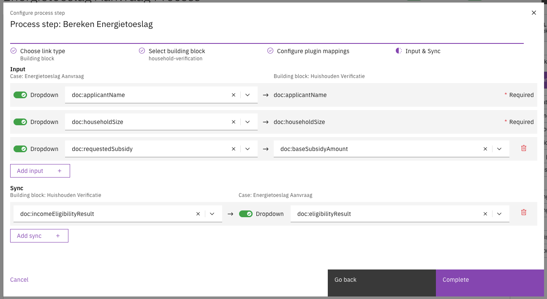Go to Choose link type step
The height and width of the screenshot is (299, 547).
(x=42, y=51)
